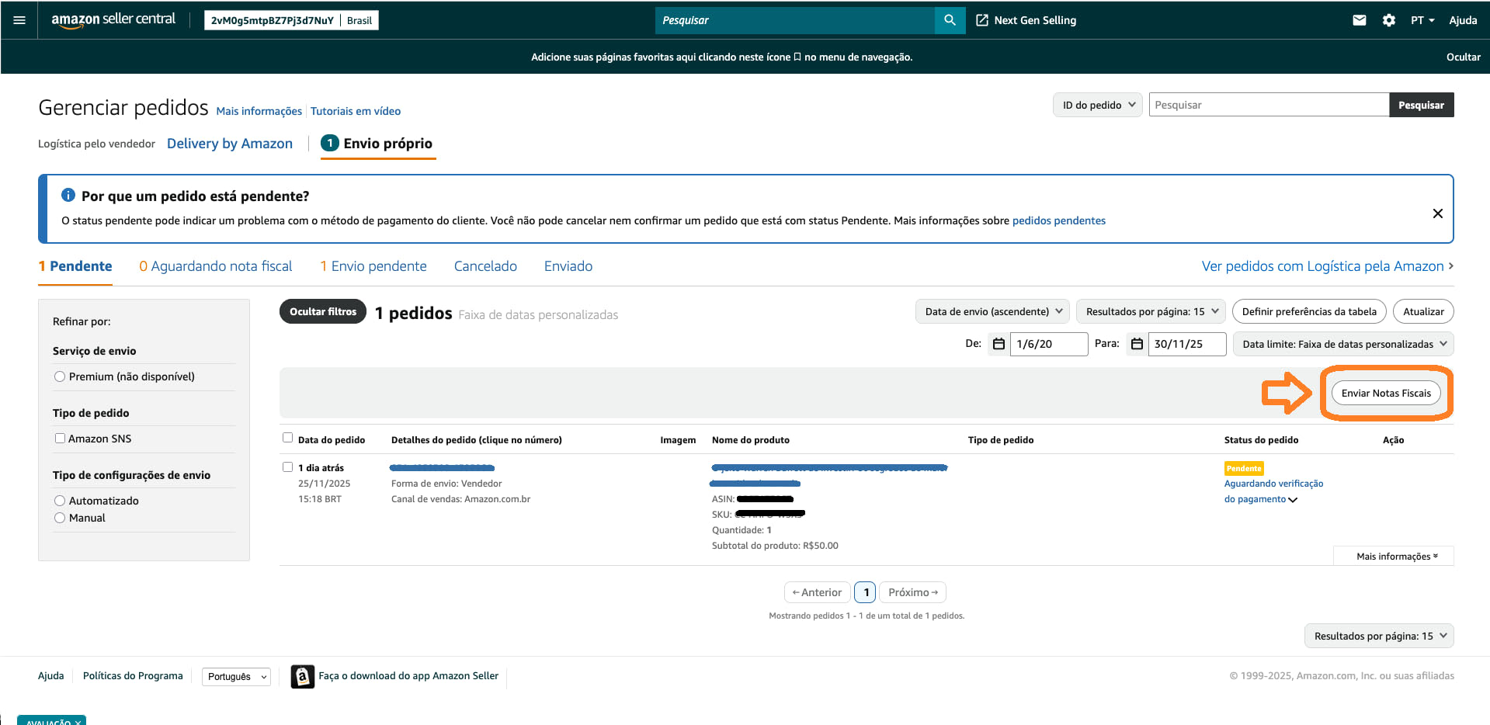Open the Data de envio sort dropdown
The image size is (1490, 725).
992,311
